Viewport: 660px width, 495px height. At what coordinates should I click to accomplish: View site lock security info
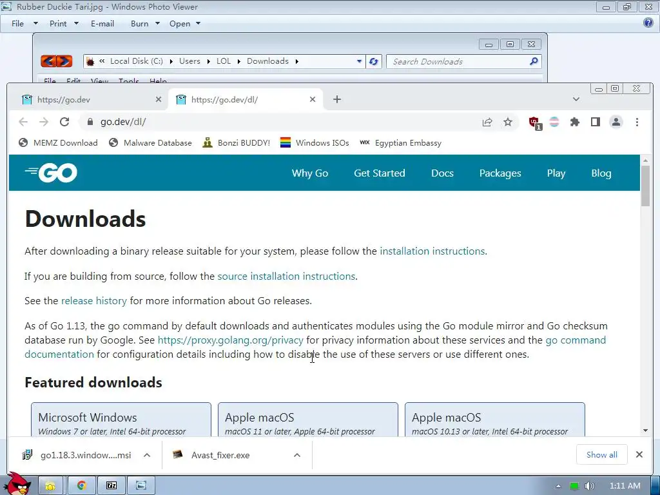click(90, 122)
